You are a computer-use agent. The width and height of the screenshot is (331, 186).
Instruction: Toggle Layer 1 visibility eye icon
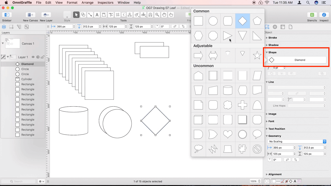[33, 57]
